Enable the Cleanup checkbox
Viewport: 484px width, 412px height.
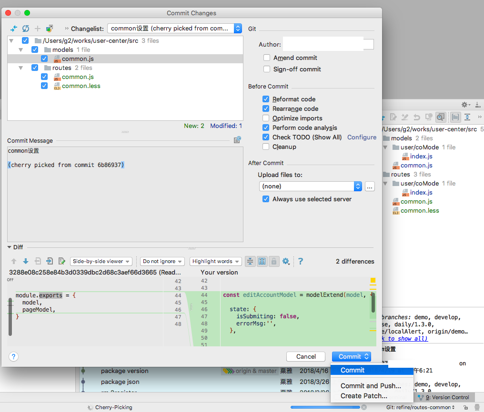[x=266, y=147]
